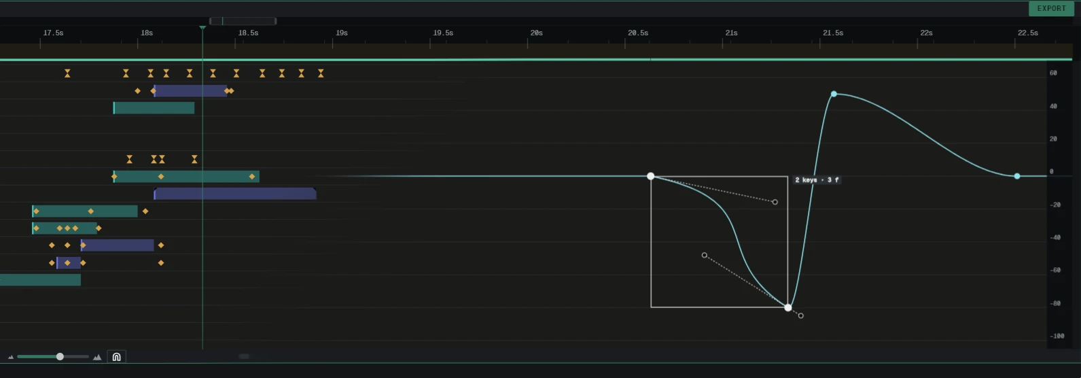Click the EXPORT button

(x=1051, y=8)
